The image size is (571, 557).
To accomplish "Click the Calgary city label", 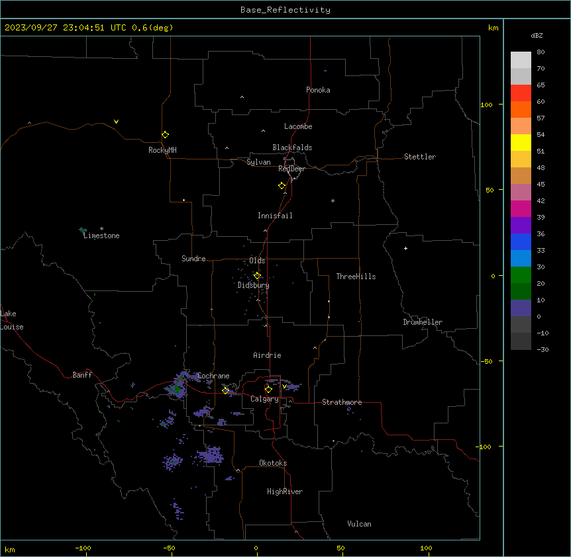I will point(264,399).
